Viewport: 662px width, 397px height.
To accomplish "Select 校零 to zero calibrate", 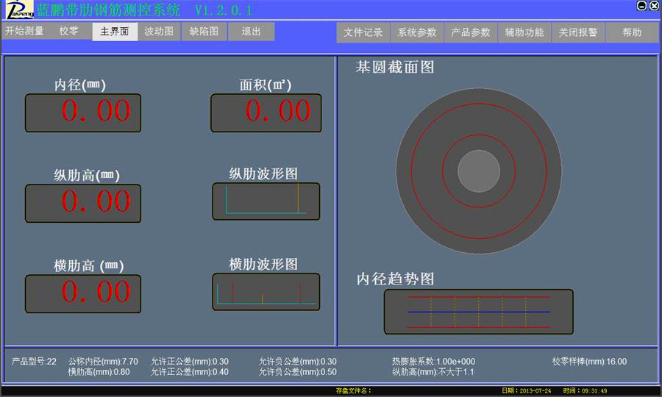I will [x=69, y=32].
